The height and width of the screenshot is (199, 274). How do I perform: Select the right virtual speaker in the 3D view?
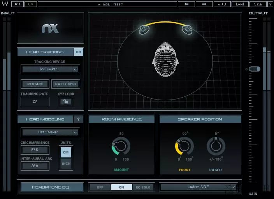coord(187,29)
